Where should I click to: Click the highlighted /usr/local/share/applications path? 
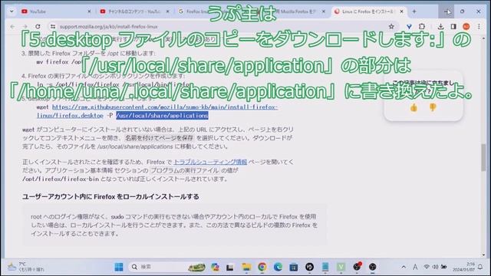coord(162,116)
